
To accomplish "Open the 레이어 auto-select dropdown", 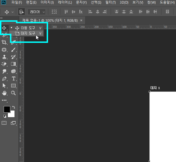I will click(x=37, y=12).
